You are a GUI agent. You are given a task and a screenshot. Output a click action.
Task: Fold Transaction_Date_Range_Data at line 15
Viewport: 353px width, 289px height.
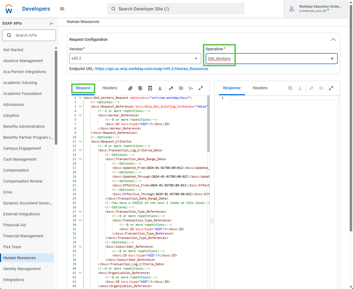coord(80,159)
